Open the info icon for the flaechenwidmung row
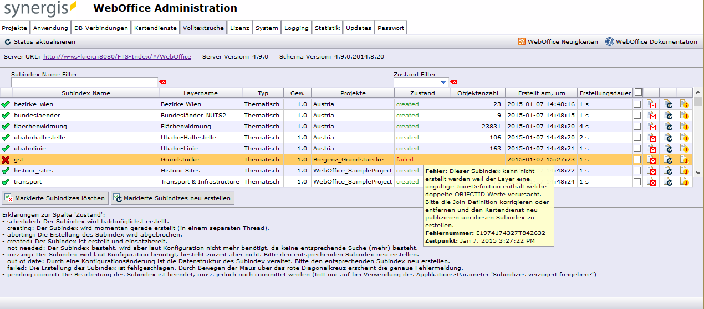The height and width of the screenshot is (309, 704). (684, 127)
